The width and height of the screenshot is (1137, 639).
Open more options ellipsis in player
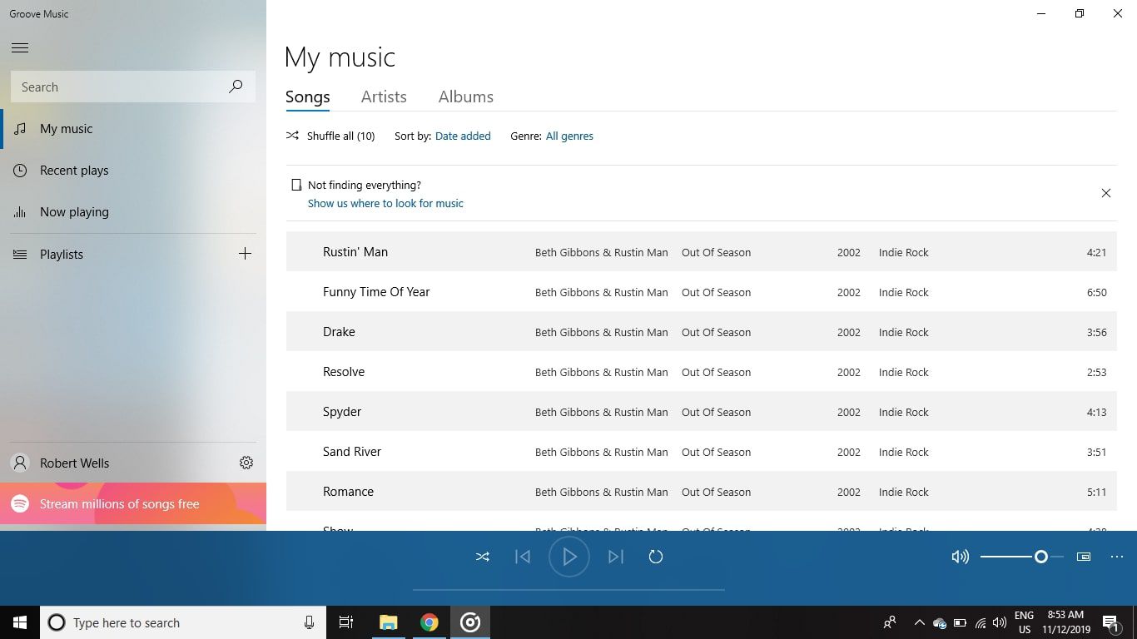click(x=1117, y=557)
